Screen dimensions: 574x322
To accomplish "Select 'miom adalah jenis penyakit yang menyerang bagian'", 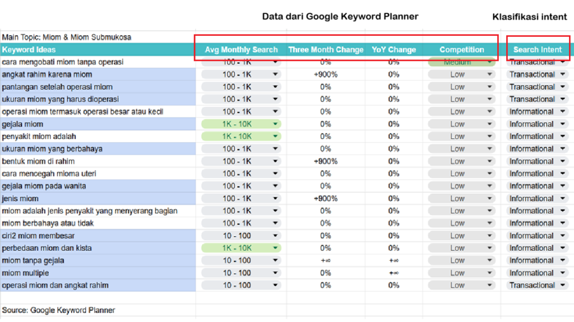I will click(x=98, y=211).
